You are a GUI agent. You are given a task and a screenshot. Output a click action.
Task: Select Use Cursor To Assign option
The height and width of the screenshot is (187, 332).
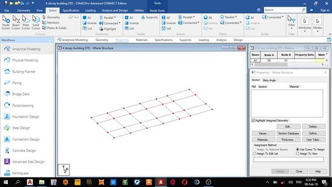click(x=297, y=150)
